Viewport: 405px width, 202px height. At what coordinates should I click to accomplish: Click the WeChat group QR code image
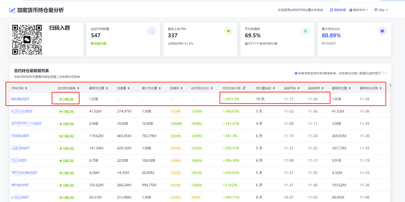27,39
